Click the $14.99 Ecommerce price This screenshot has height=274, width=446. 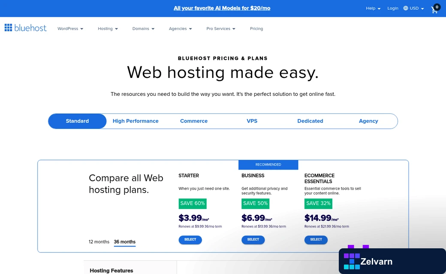(321, 218)
